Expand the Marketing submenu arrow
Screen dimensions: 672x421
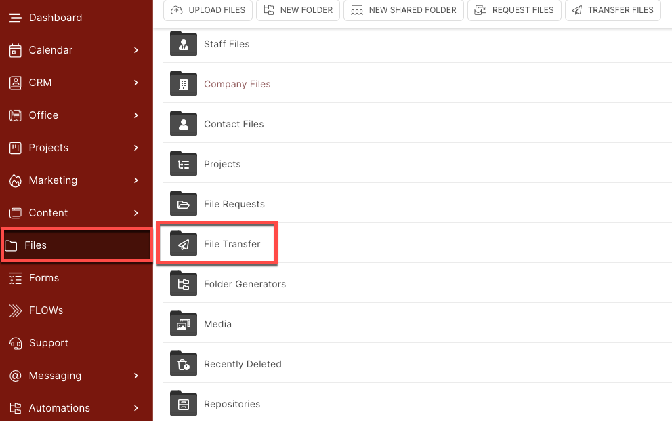click(136, 180)
